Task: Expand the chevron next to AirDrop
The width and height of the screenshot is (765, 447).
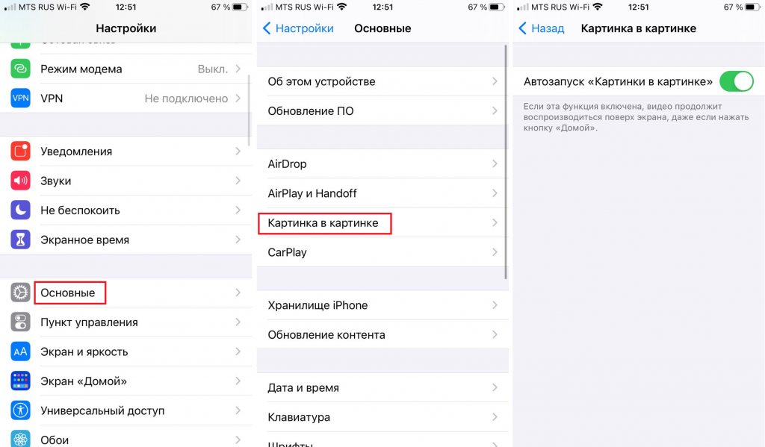Action: [x=495, y=163]
